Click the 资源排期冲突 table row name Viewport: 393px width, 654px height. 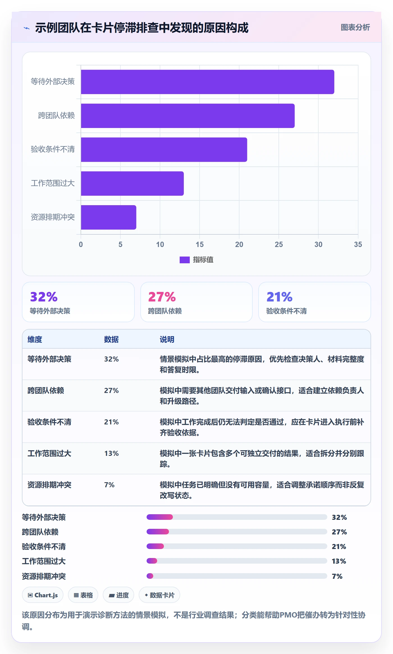(49, 485)
